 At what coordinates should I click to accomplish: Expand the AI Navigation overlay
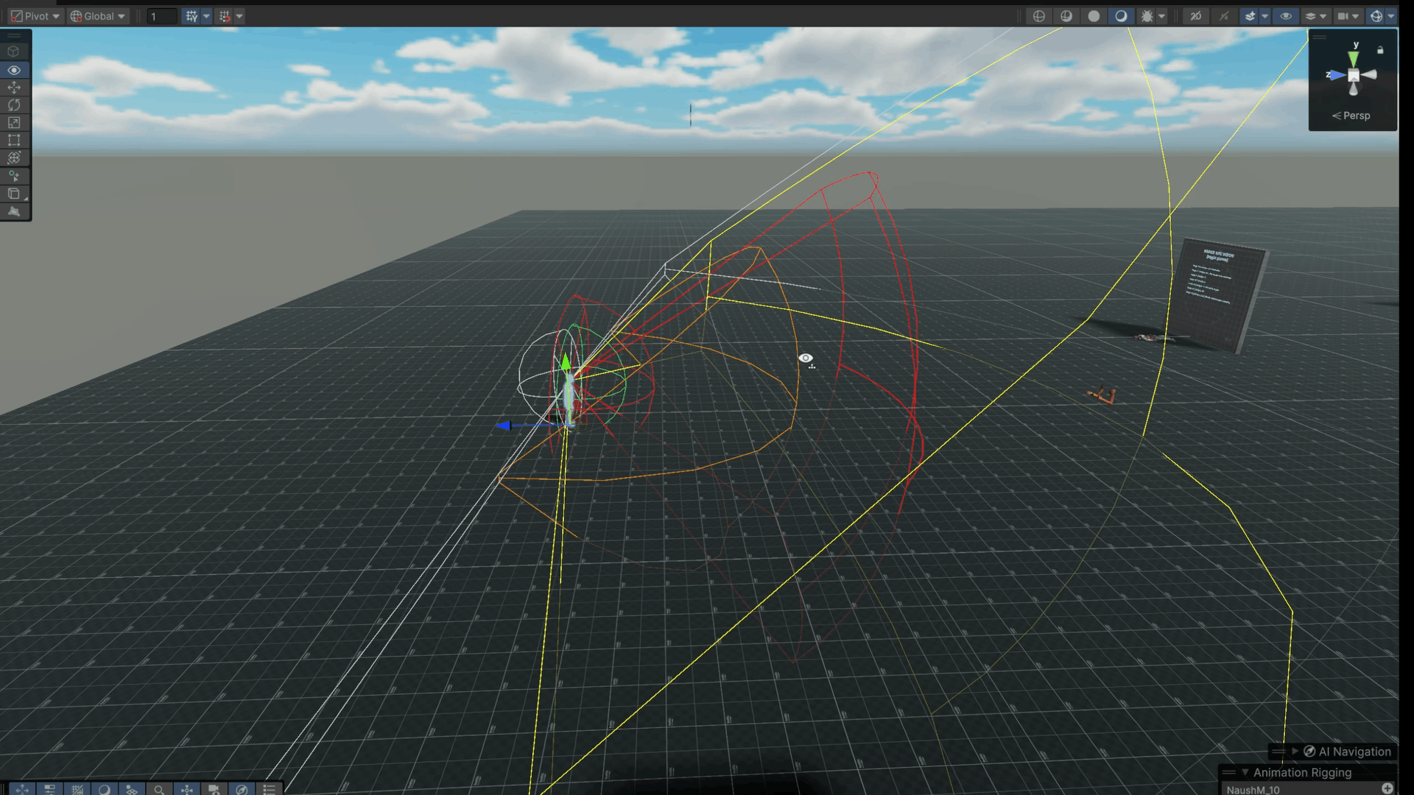click(1295, 752)
